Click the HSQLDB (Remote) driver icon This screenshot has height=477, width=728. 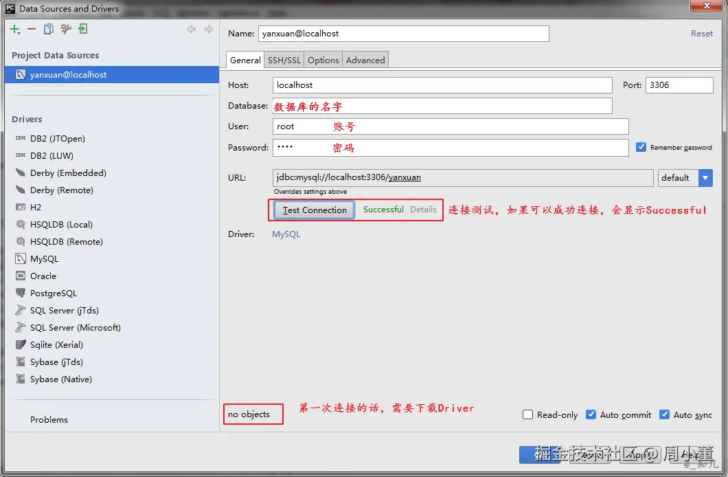click(21, 241)
